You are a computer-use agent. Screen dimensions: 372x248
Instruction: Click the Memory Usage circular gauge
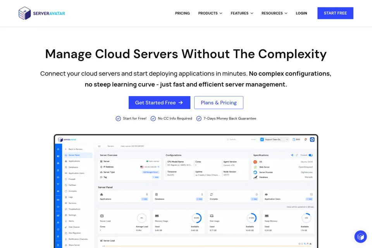(196, 218)
